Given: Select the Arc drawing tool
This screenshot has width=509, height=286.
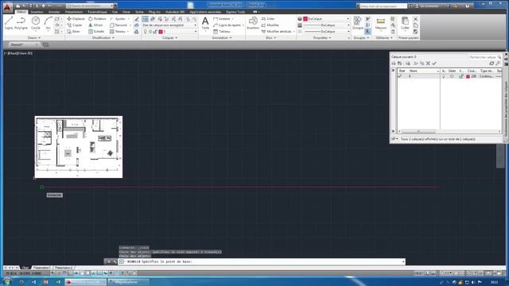Looking at the screenshot, I should [x=48, y=23].
